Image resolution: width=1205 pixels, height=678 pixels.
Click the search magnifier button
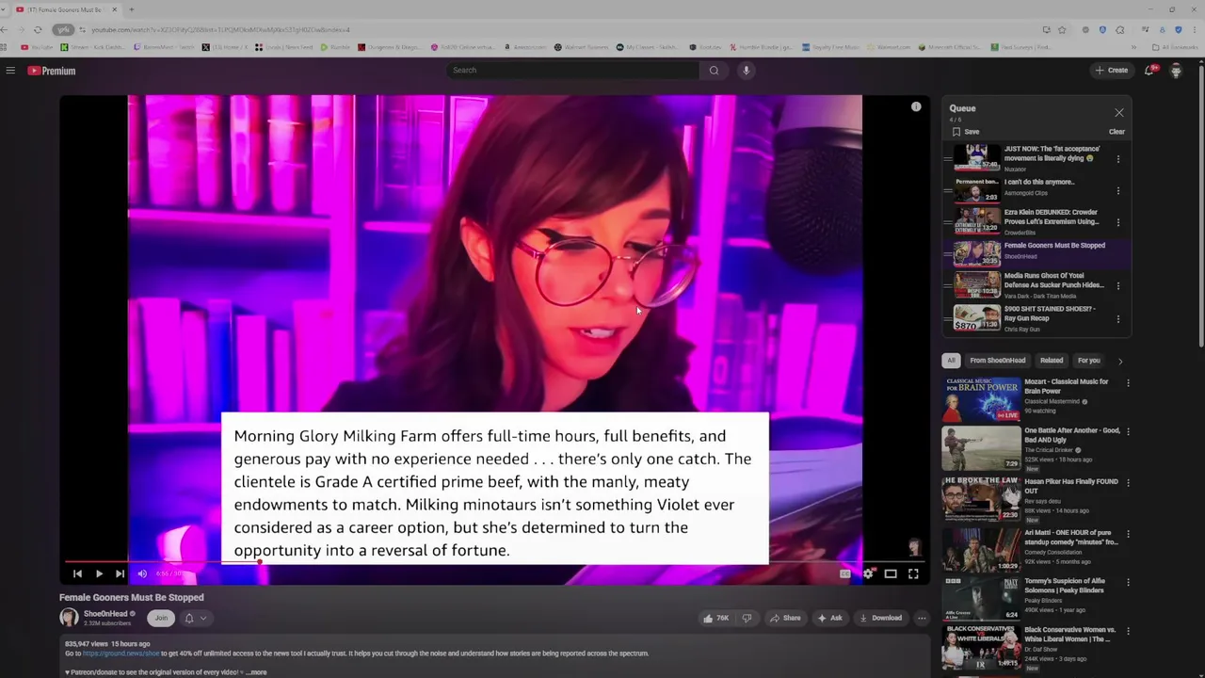[x=714, y=70]
